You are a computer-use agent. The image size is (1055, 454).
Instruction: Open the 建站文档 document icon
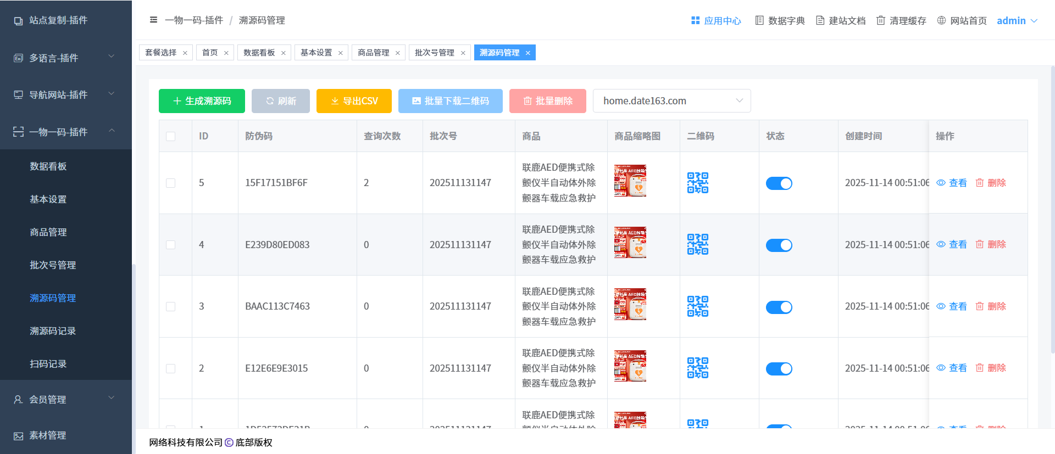tap(820, 20)
